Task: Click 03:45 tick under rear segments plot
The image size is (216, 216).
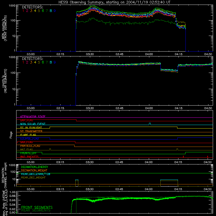Action: coord(119,108)
